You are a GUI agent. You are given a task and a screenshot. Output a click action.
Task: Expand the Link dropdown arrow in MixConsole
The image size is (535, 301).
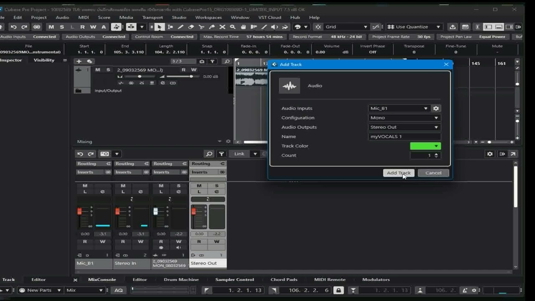click(255, 154)
